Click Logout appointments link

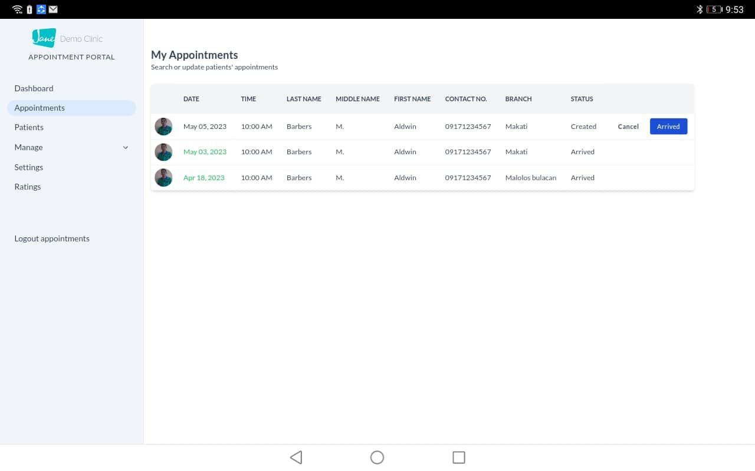52,238
